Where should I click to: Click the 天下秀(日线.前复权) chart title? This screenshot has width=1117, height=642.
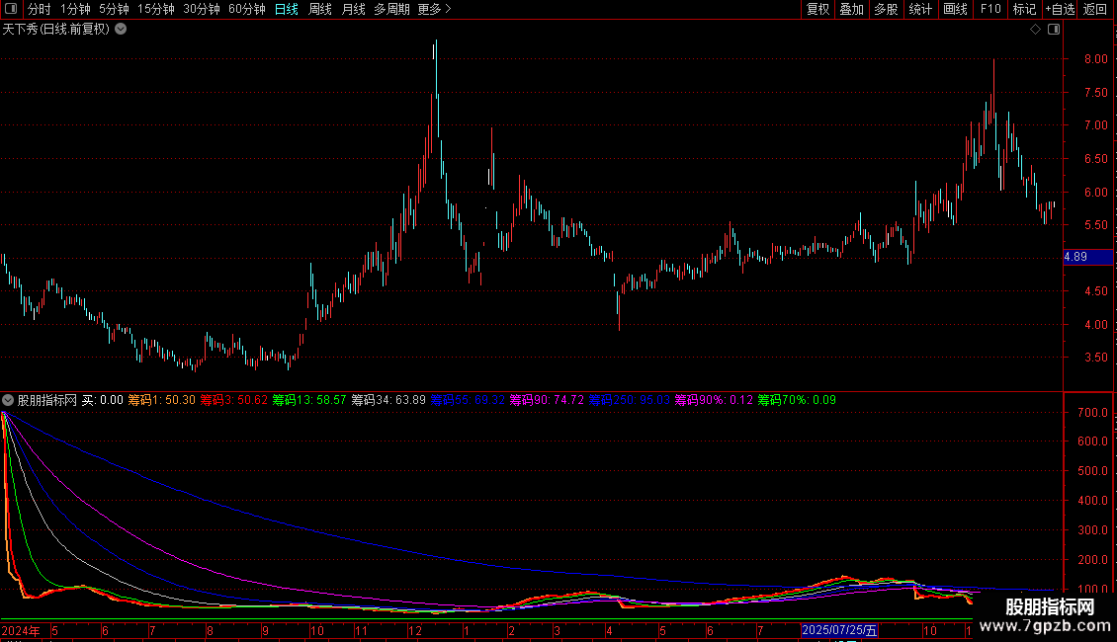(x=56, y=30)
